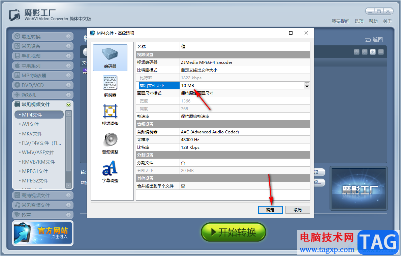This screenshot has height=256, width=401.
Task: Open the 我要提问 menu
Action: (x=340, y=21)
